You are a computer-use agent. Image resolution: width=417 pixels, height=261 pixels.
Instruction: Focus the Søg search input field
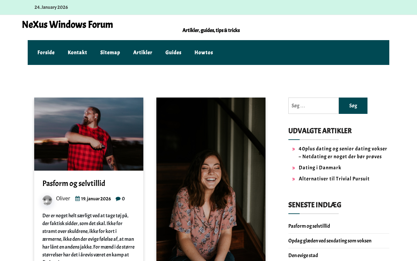(313, 106)
